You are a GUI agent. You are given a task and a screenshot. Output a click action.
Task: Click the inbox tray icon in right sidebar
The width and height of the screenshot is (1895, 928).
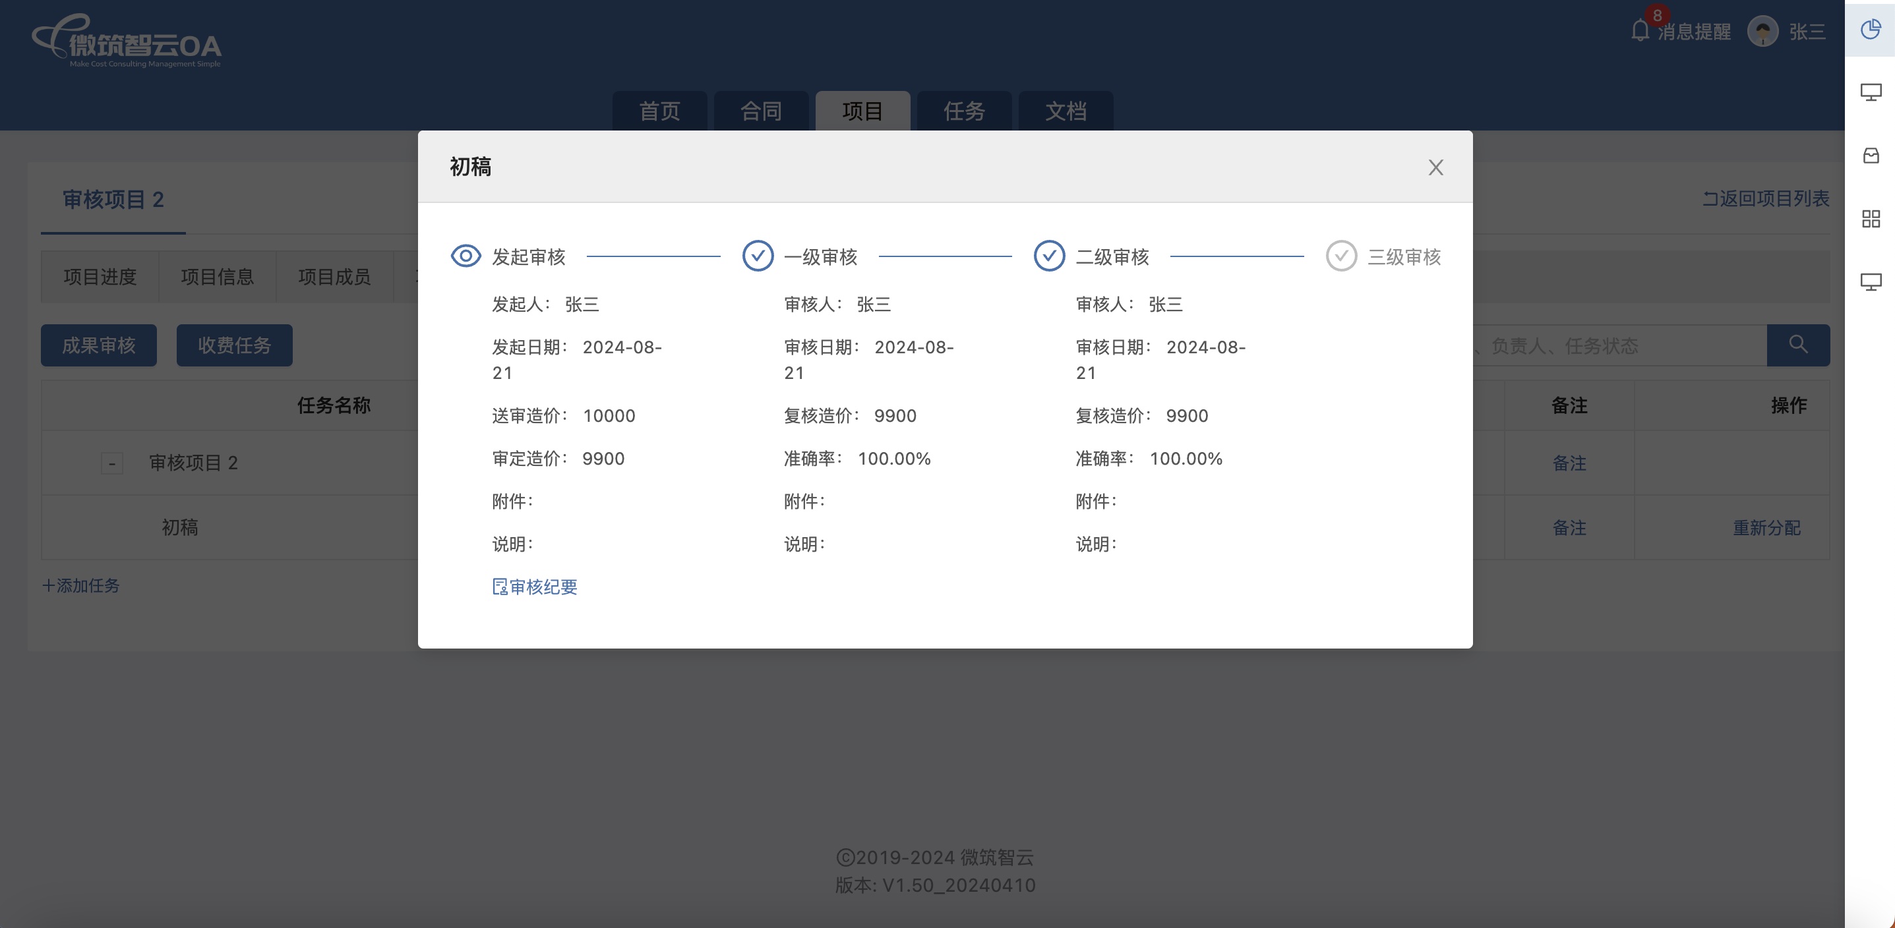(1871, 156)
